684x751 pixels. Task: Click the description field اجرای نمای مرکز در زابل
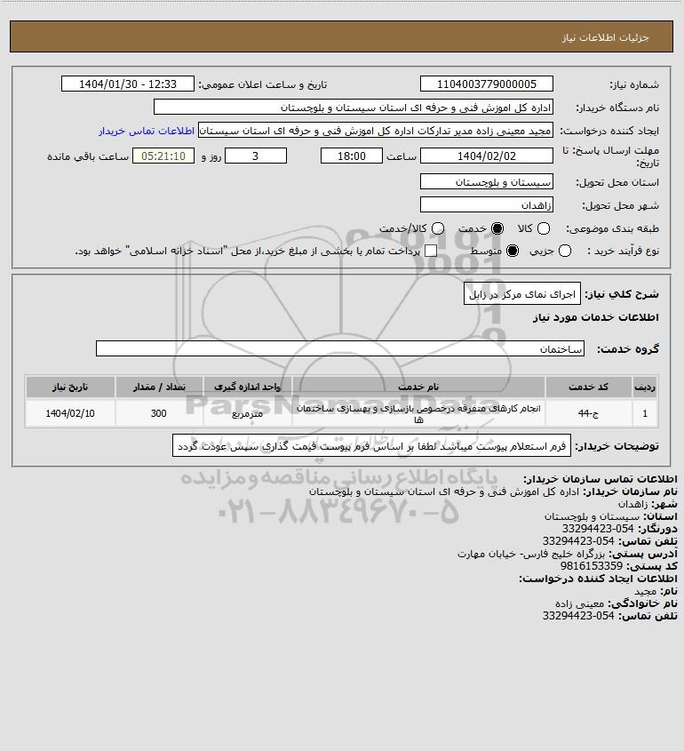[521, 294]
